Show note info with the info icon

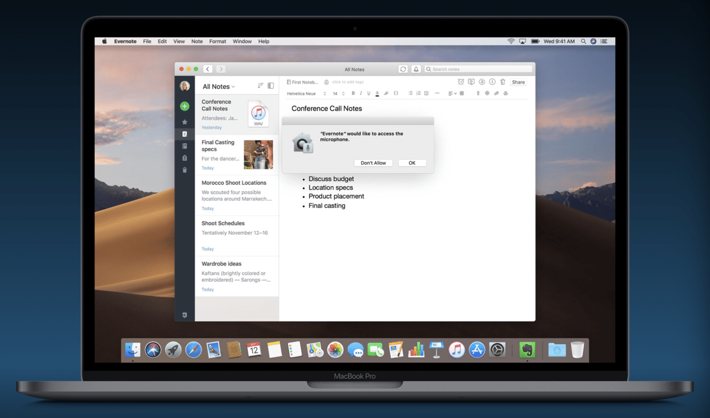[x=492, y=82]
